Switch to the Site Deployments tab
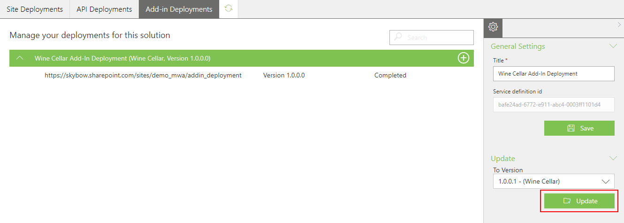This screenshot has height=223, width=624. coord(35,9)
